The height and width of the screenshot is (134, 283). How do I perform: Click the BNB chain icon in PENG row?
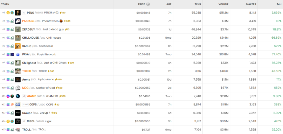[x=8, y=12]
